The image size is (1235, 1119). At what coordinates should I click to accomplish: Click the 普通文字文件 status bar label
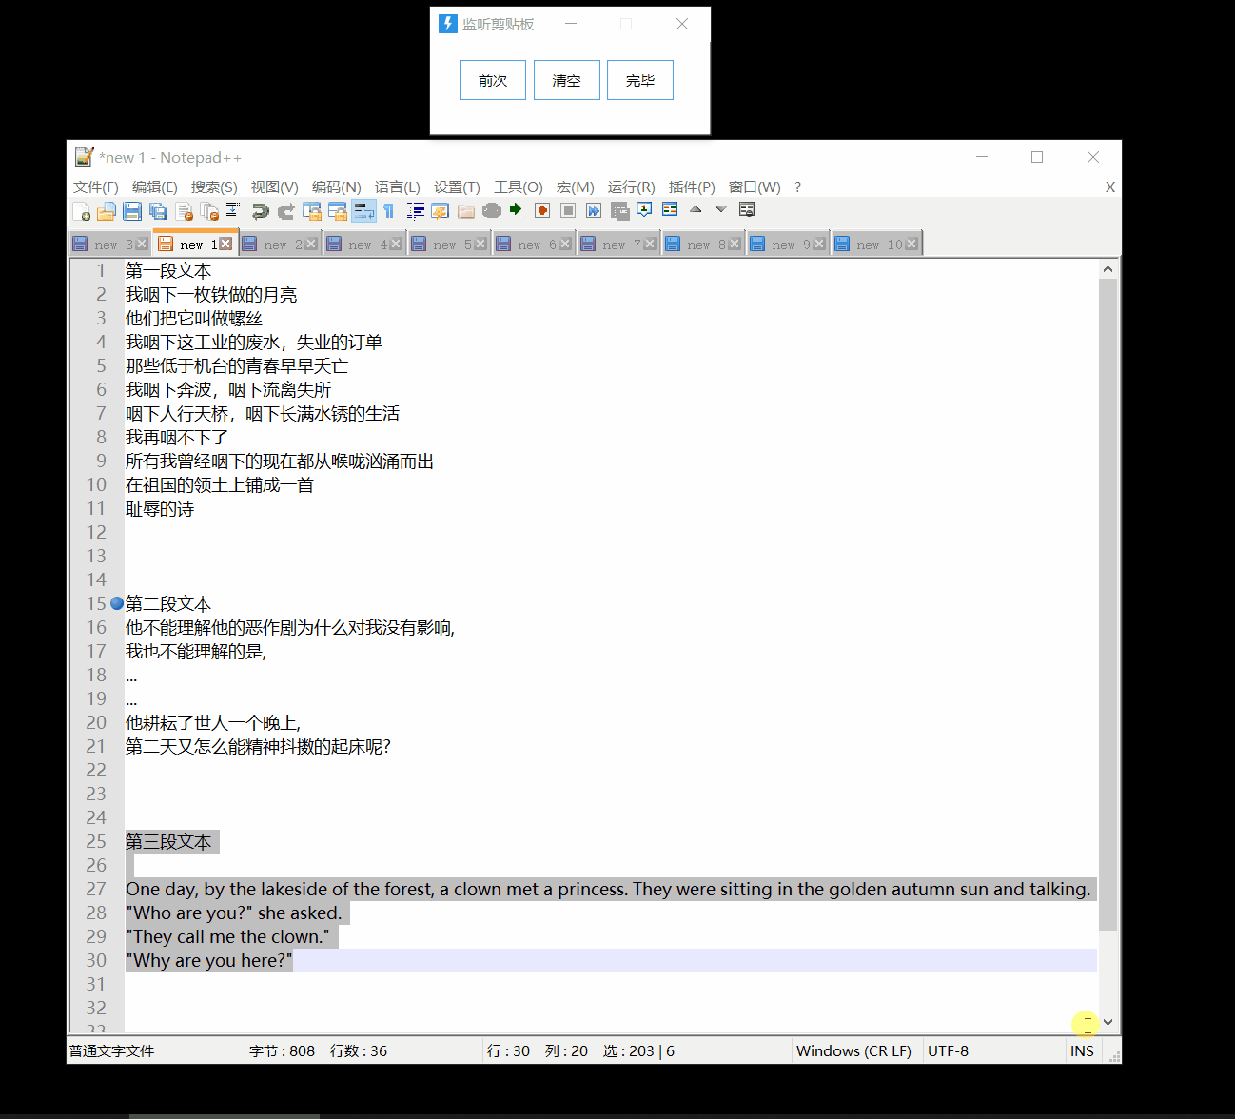(x=111, y=1050)
